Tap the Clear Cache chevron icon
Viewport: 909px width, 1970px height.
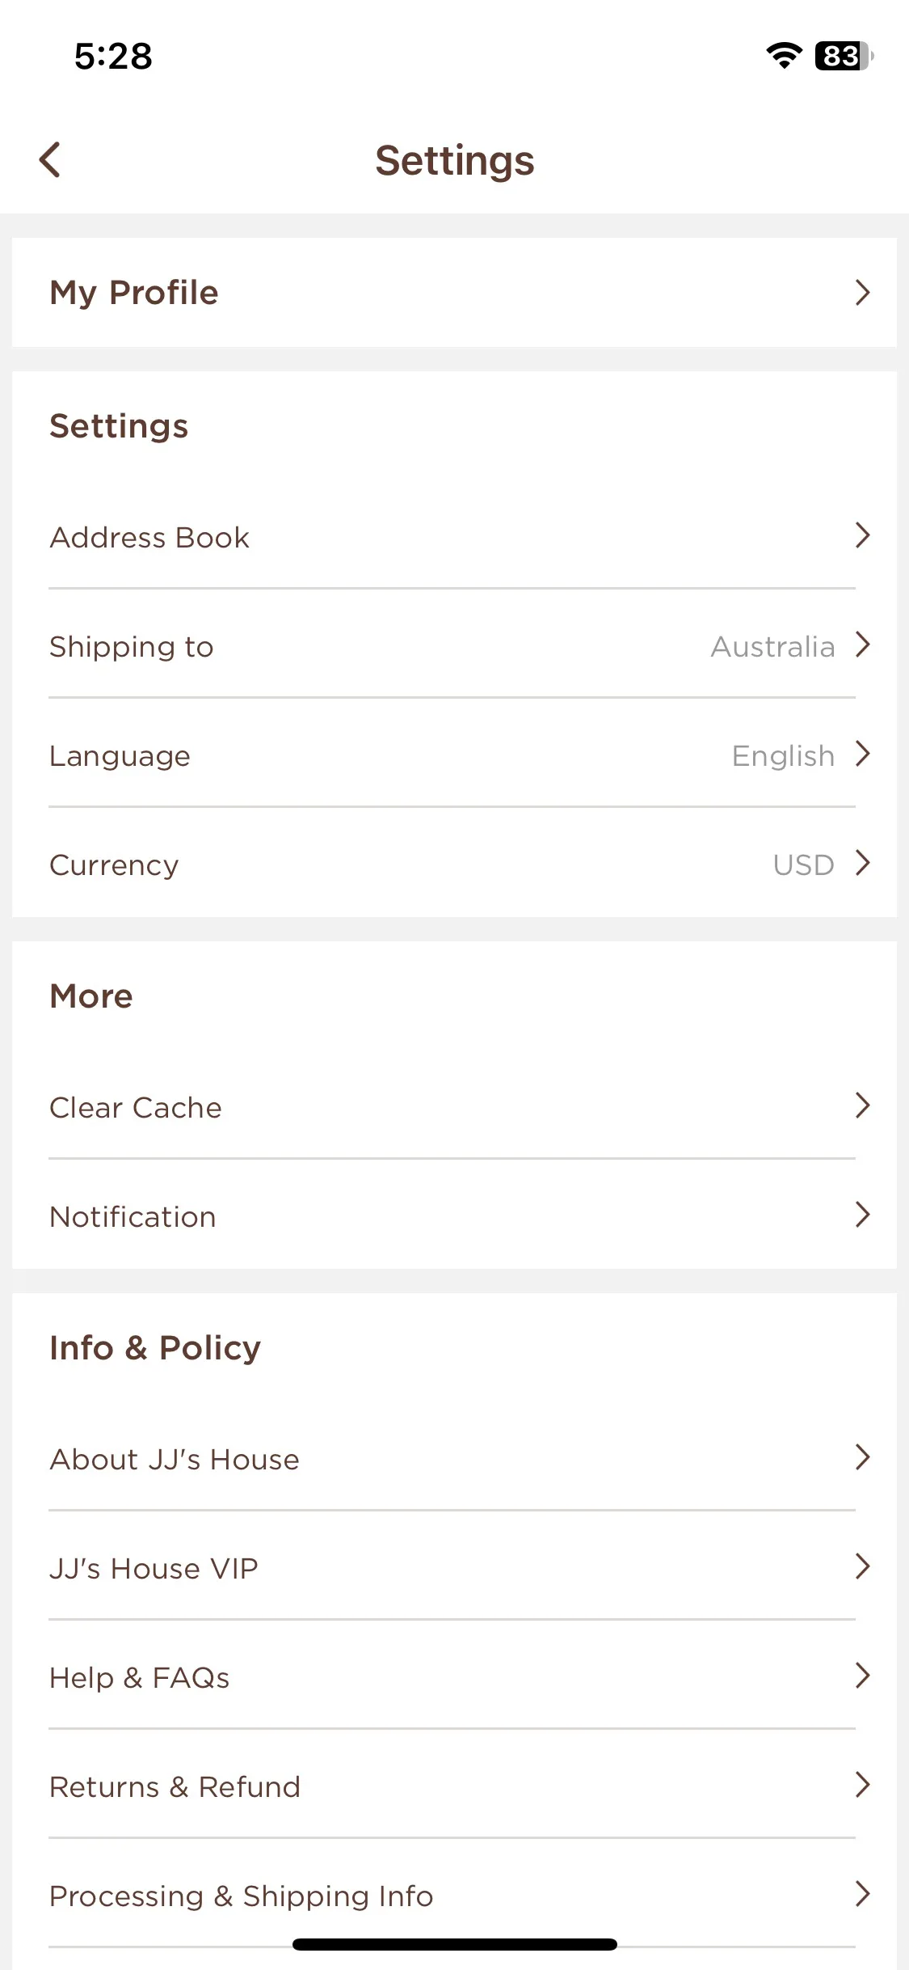[x=862, y=1105]
